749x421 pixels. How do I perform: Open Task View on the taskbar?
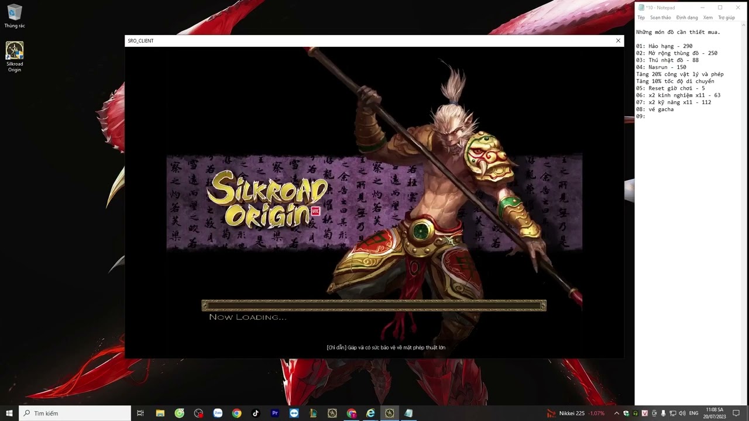140,413
